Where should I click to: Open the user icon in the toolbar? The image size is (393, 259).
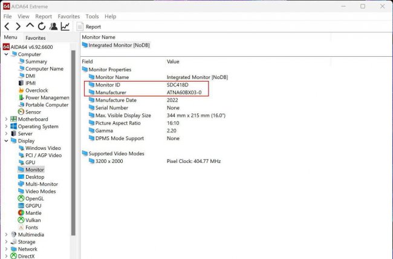pos(53,27)
